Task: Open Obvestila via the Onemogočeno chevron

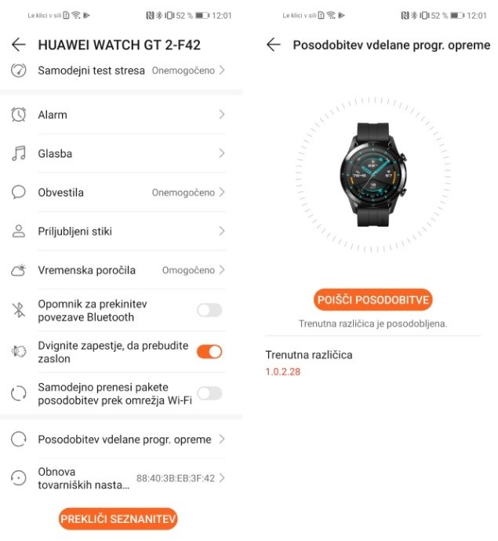Action: click(222, 192)
